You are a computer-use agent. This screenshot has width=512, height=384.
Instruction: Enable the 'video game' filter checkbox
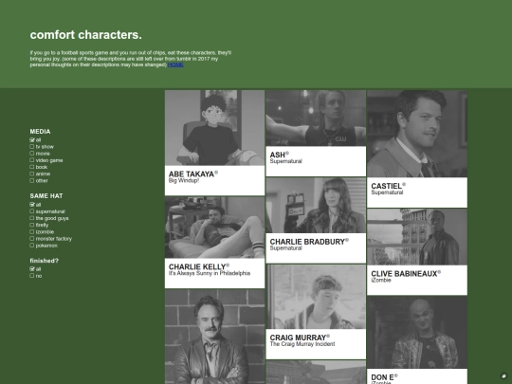click(32, 160)
